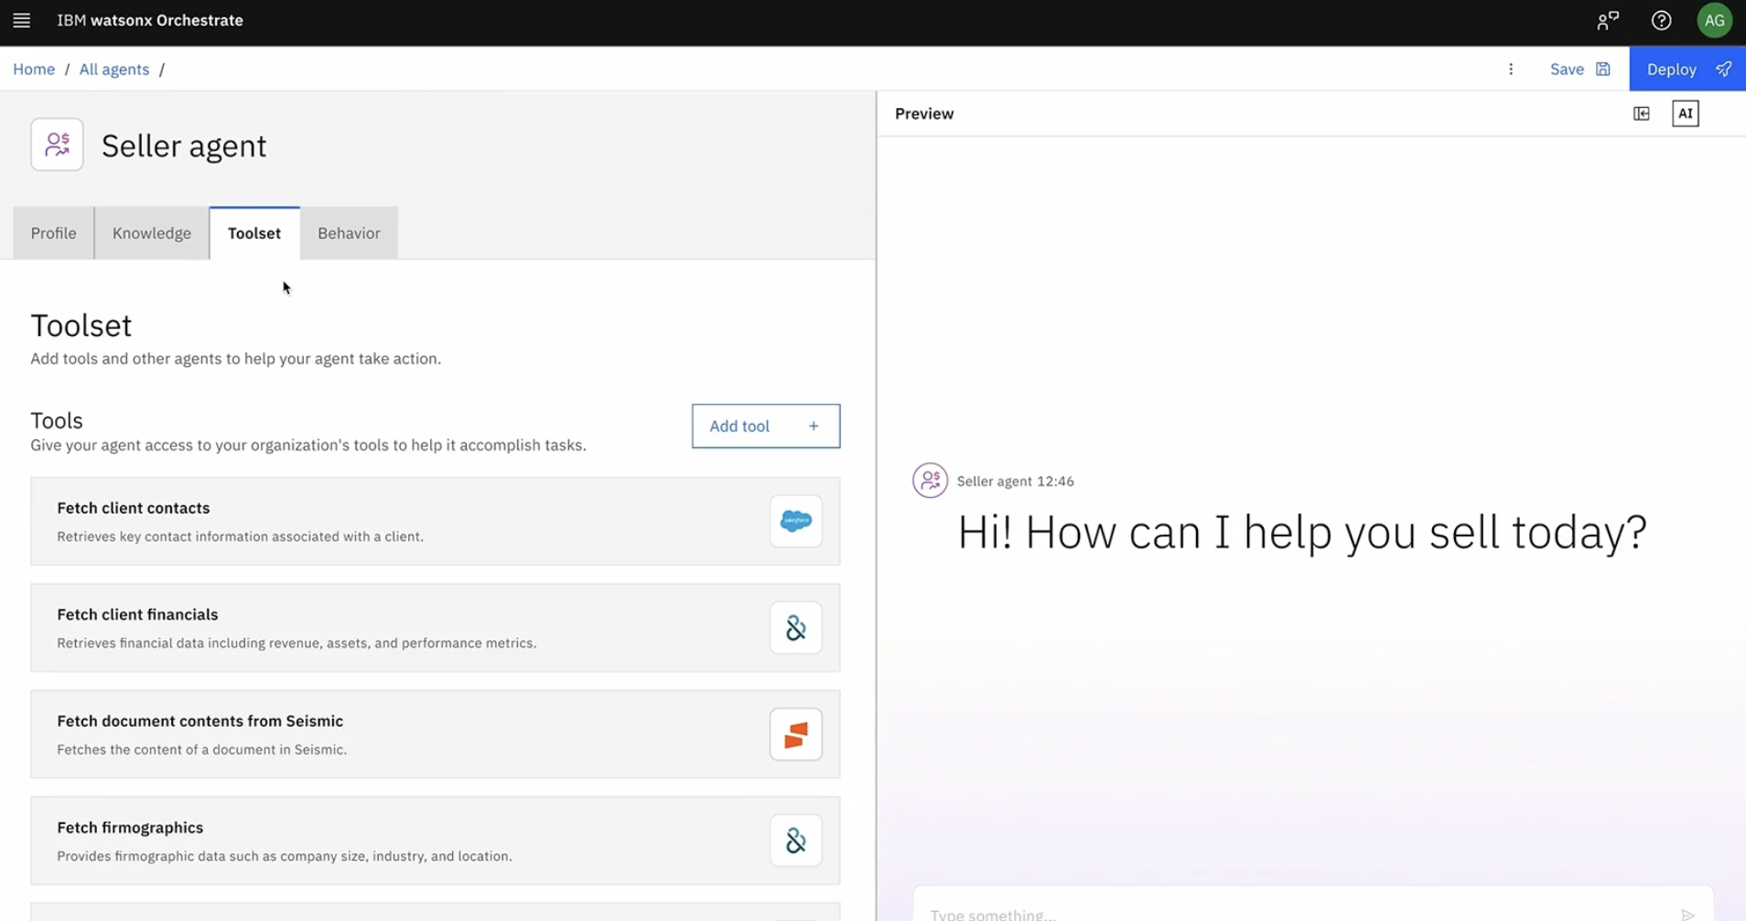1746x921 pixels.
Task: Open the Fetch document contents from Seismic card
Action: coord(435,734)
